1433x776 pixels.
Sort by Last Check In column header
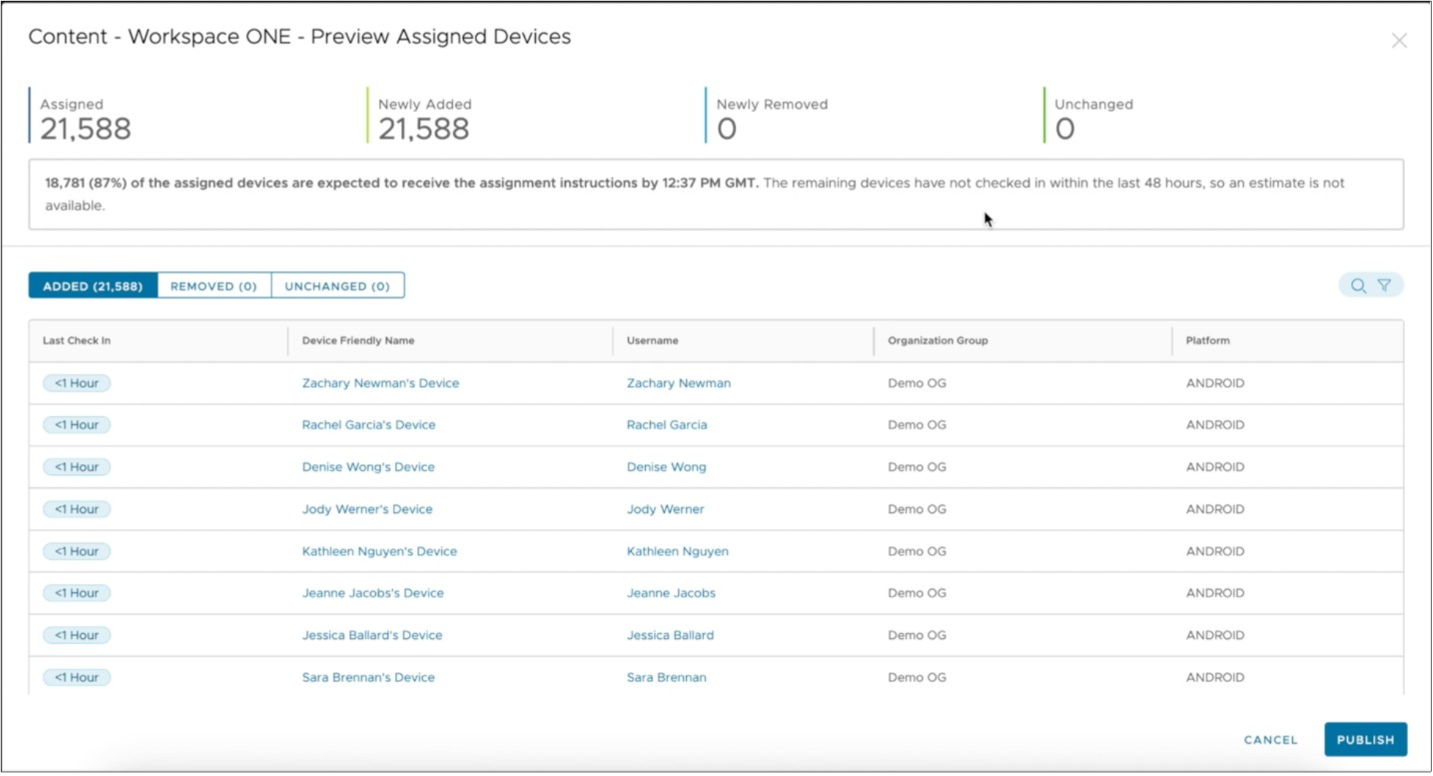[x=76, y=341]
